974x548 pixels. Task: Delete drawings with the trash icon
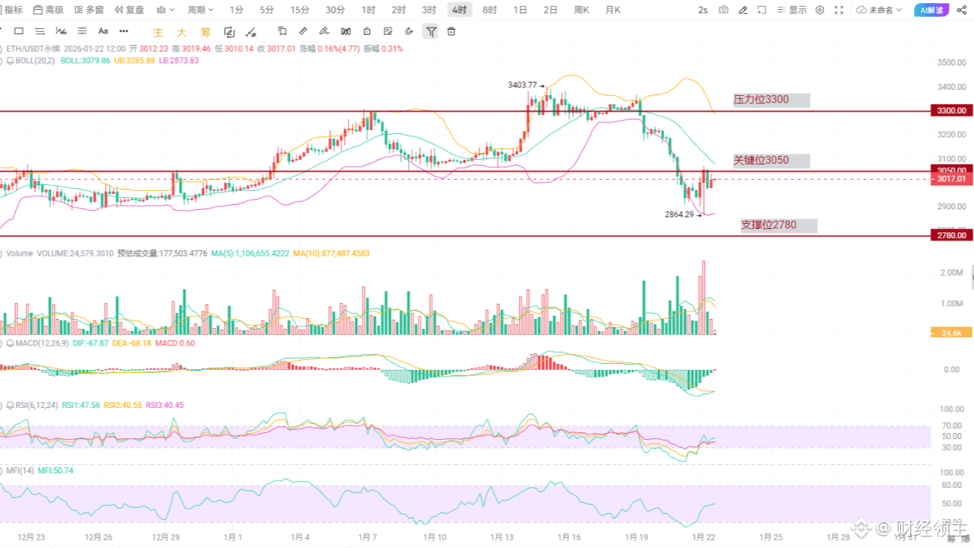[x=450, y=31]
